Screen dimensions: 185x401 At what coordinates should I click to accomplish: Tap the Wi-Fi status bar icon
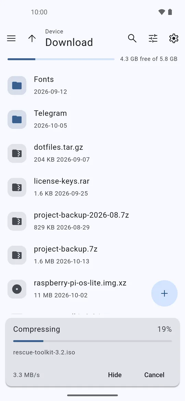pos(161,12)
